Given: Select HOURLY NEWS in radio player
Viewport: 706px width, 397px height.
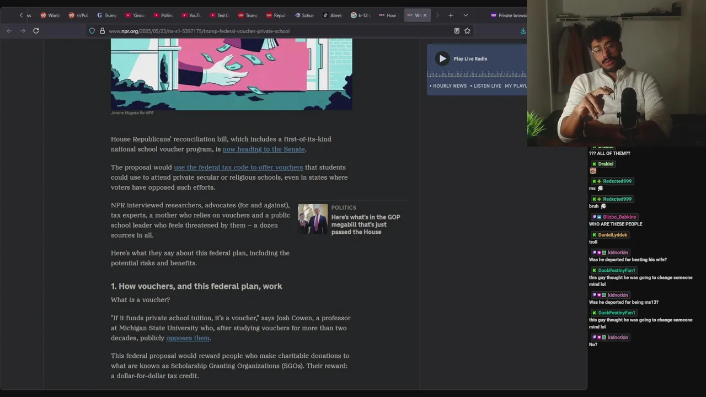Looking at the screenshot, I should click(x=448, y=86).
